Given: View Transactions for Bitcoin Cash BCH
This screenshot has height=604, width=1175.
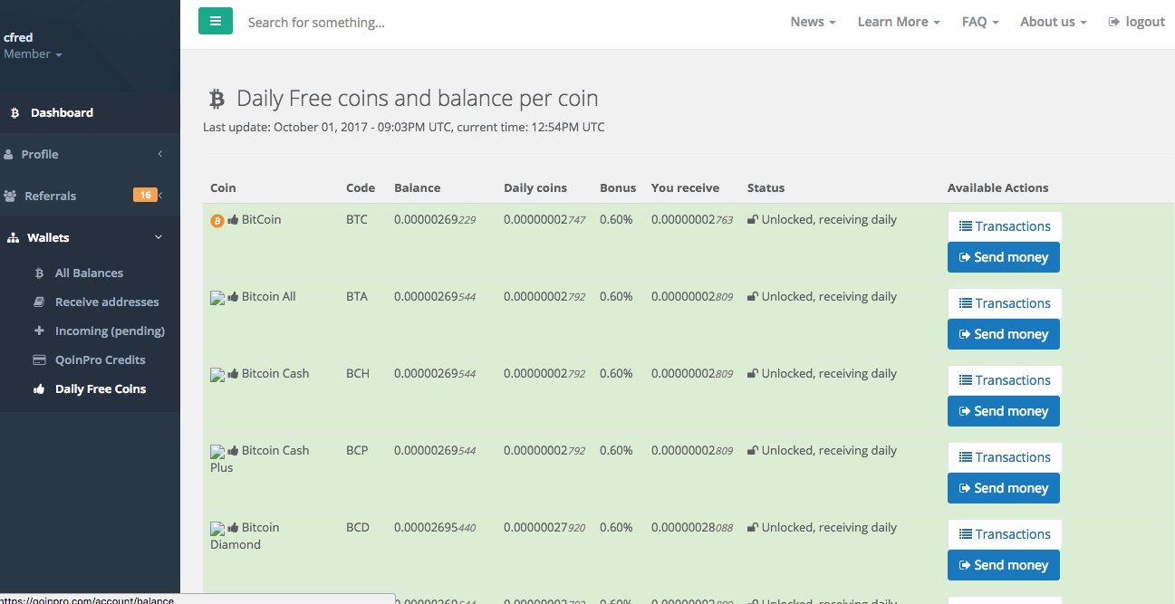Looking at the screenshot, I should [1005, 380].
